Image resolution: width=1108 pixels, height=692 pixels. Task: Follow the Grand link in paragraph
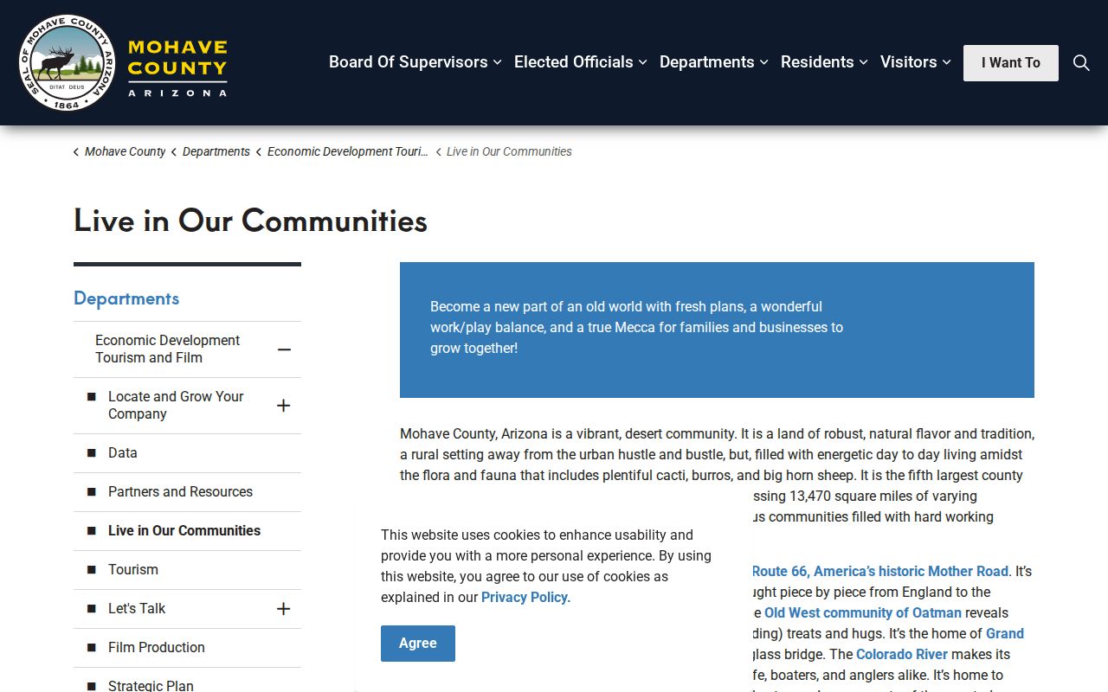coord(1005,633)
